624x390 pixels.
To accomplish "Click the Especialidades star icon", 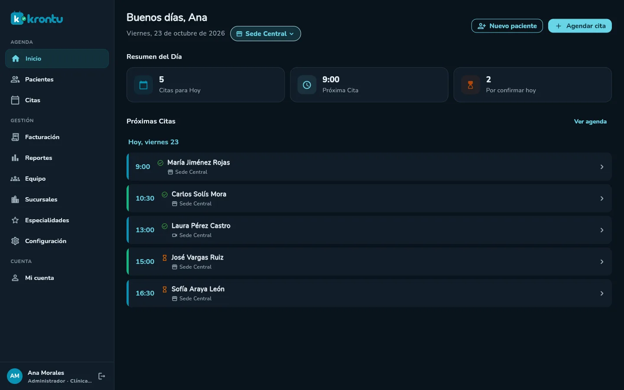I will coord(15,220).
